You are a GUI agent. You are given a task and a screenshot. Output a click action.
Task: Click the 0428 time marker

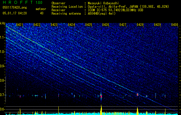[x=140, y=24]
